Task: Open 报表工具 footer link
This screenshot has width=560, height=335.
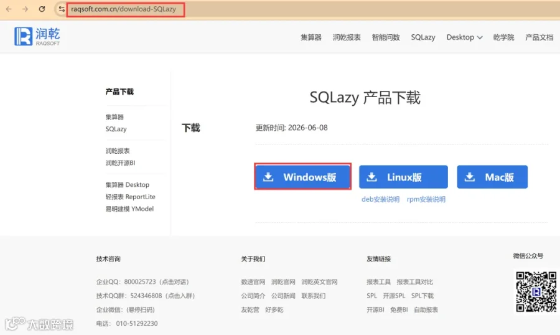Action: pyautogui.click(x=378, y=281)
